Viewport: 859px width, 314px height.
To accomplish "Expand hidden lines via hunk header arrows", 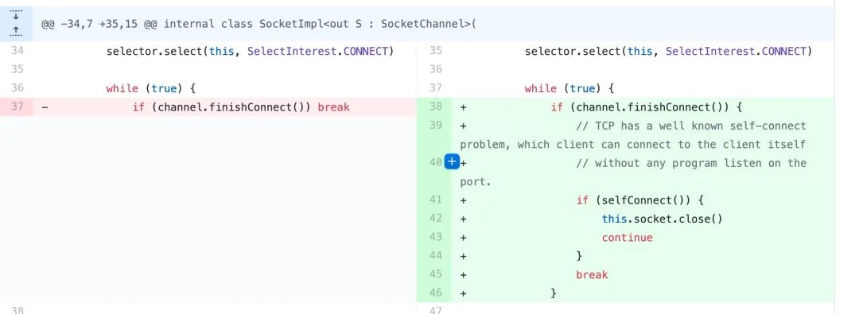I will tap(16, 24).
